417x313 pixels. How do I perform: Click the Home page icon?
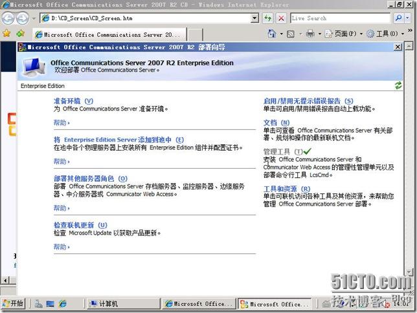point(272,34)
